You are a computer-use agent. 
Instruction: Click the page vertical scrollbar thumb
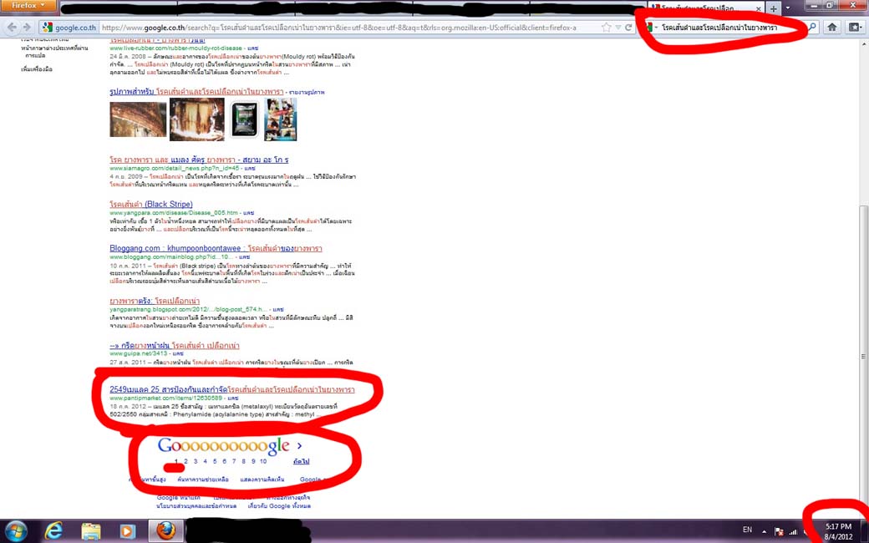tap(863, 357)
